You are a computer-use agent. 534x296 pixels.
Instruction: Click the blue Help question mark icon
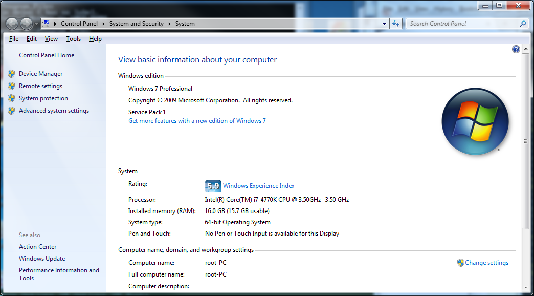coord(516,49)
